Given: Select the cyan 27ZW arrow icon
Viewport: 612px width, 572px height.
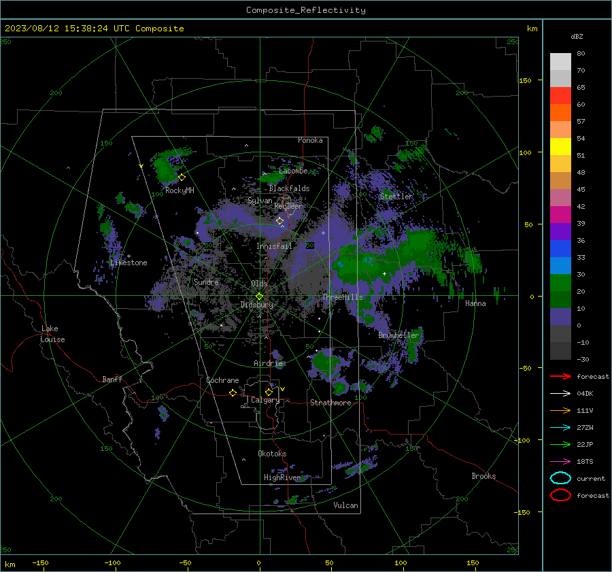Looking at the screenshot, I should click(x=560, y=428).
